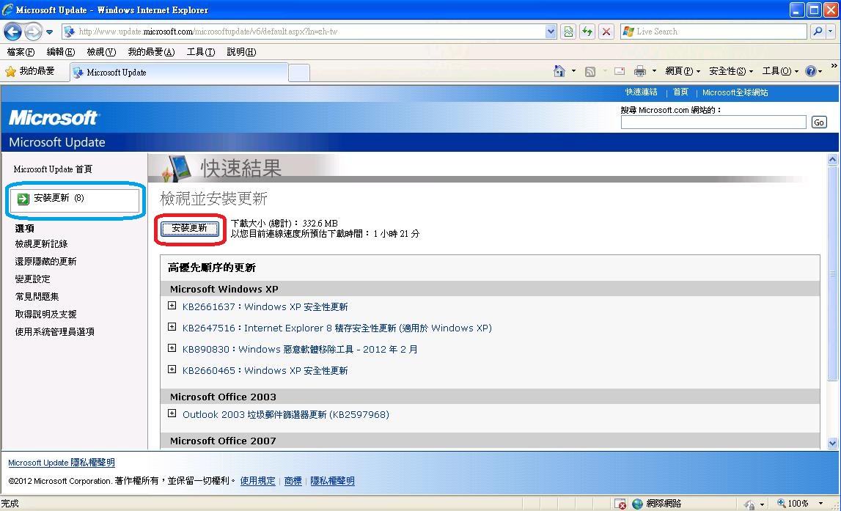This screenshot has height=511, width=841.
Task: Click Microsoft Update 首頁 in sidebar
Action: click(53, 169)
